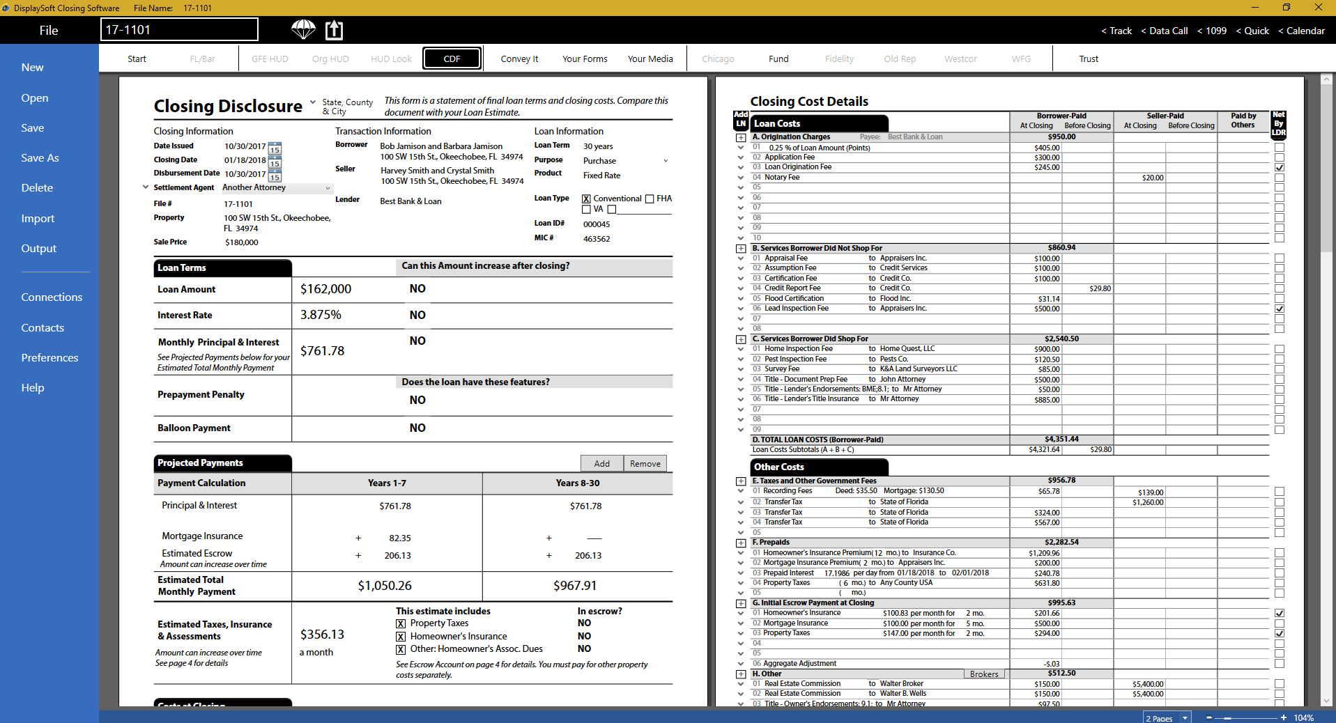Click the upload arrow box icon
Screen dimensions: 1336x723
click(x=335, y=30)
